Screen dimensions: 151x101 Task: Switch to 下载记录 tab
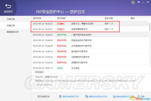11,19
